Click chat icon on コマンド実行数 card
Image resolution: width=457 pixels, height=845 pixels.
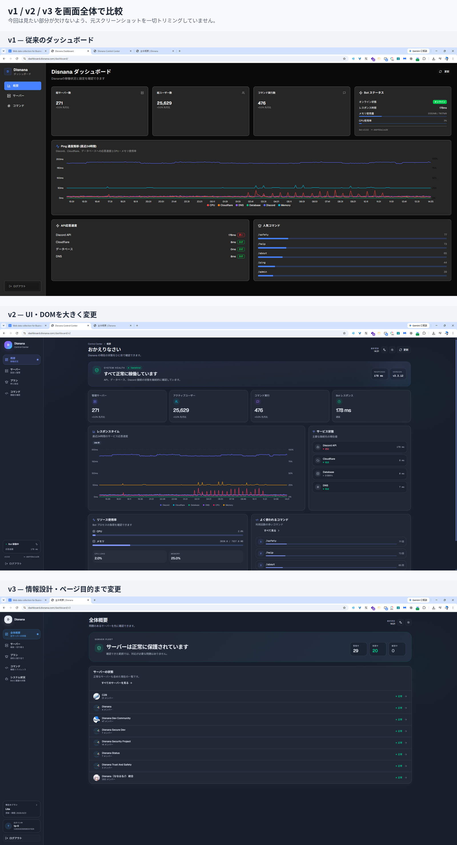344,93
